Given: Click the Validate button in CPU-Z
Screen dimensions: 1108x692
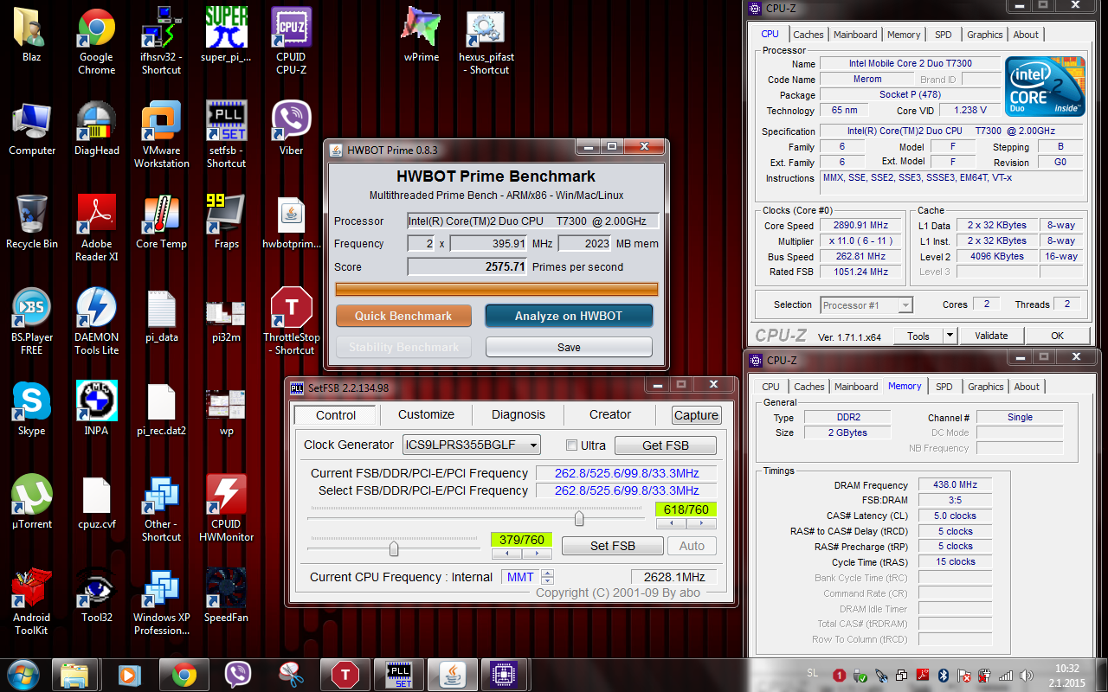Looking at the screenshot, I should tap(991, 336).
